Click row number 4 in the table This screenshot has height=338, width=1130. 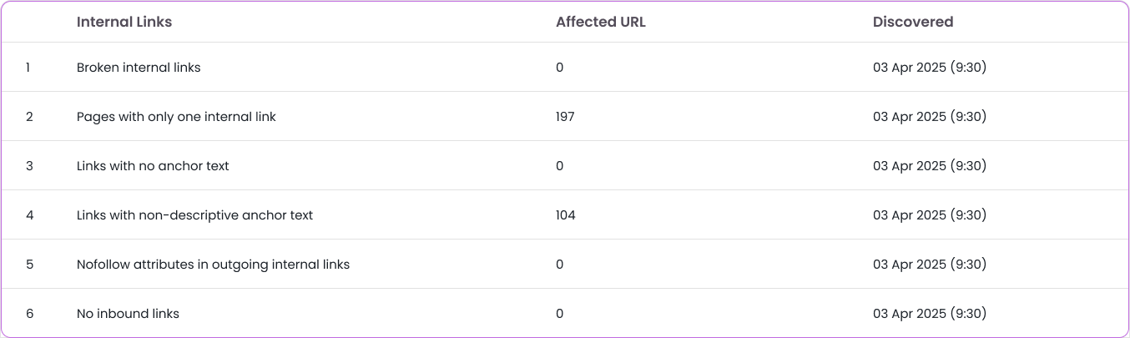29,215
